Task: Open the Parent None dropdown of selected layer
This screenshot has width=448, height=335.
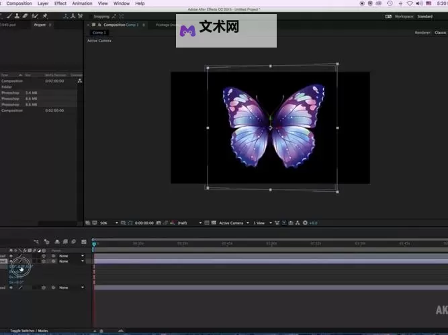Action: click(x=71, y=261)
